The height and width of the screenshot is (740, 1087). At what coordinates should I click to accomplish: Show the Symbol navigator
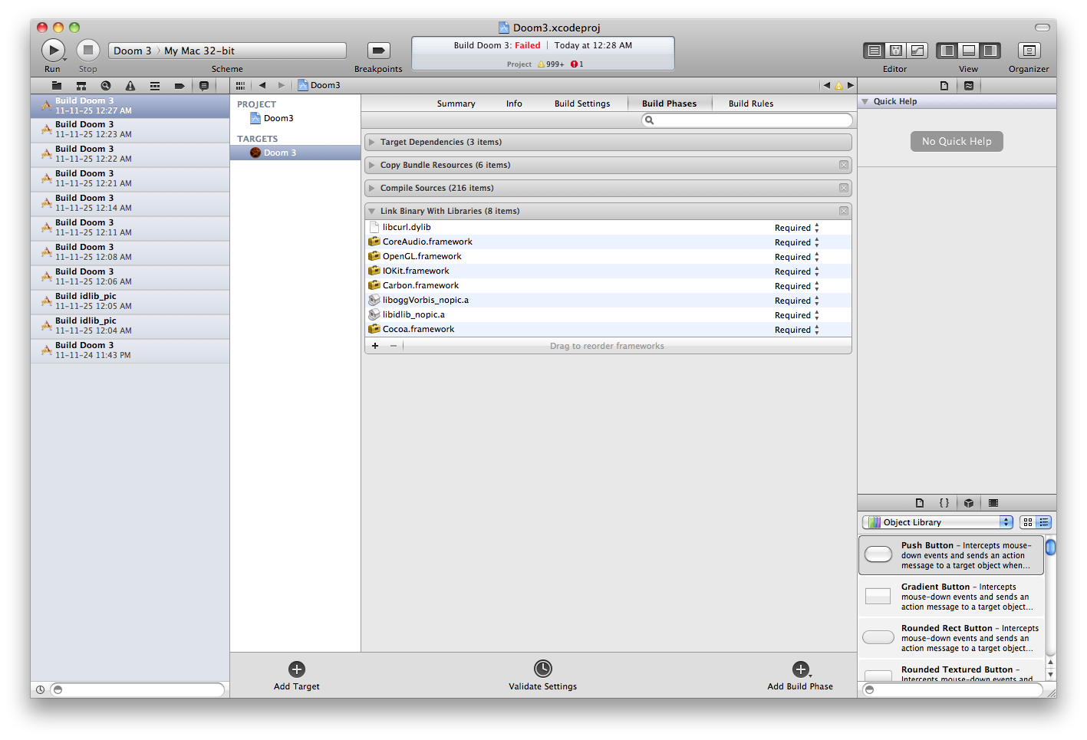(81, 86)
